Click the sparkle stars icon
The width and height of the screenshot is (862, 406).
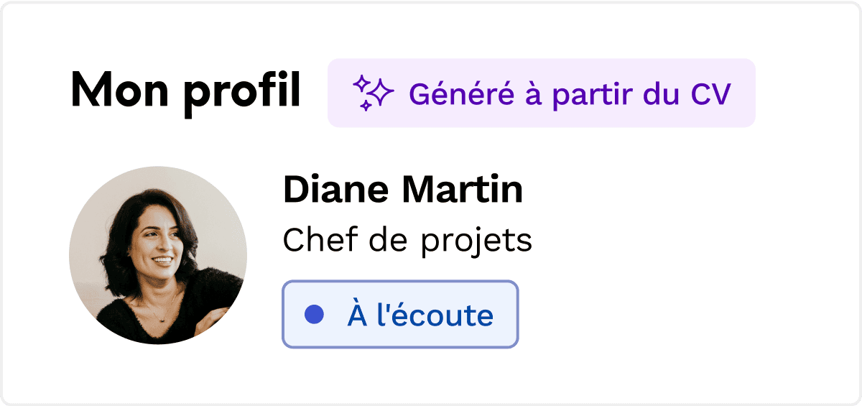tap(373, 93)
